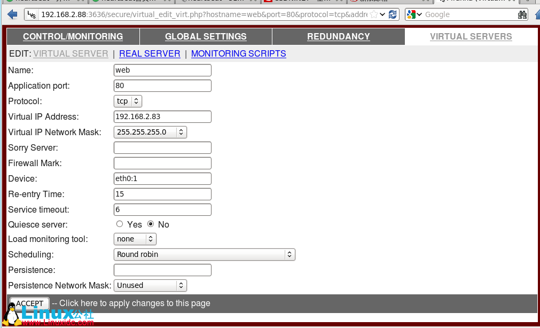Screen dimensions: 540x328
Task: Click the site identity icon in address bar
Action: click(x=33, y=14)
